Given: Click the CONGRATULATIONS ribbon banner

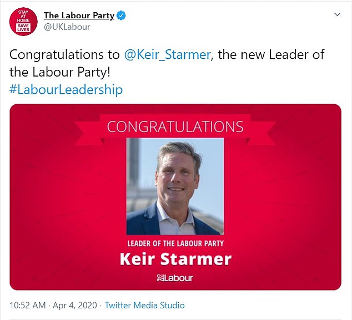Looking at the screenshot, I should point(175,126).
